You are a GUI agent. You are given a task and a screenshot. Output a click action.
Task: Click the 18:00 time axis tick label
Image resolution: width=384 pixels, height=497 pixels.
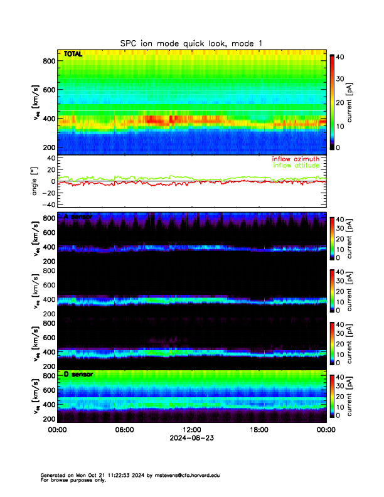pyautogui.click(x=259, y=430)
